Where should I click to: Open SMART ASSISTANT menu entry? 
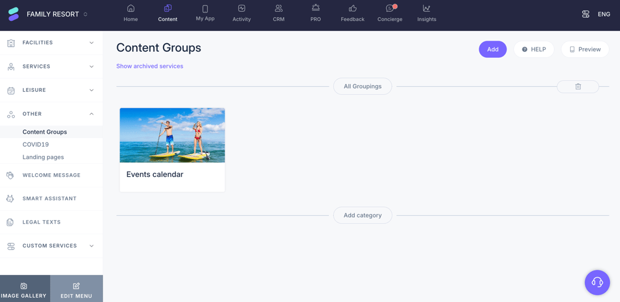tap(49, 198)
